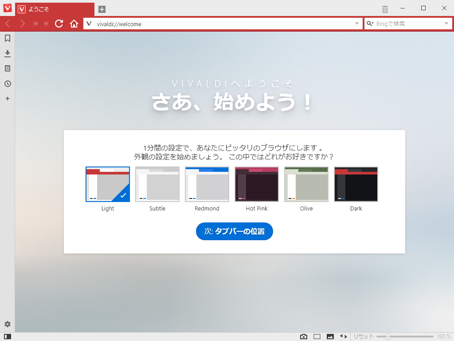Viewport: 454px width, 341px height.
Task: Add a new web panel
Action: (x=7, y=99)
